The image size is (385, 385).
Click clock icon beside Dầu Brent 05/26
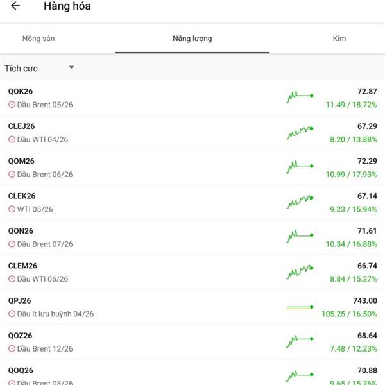pyautogui.click(x=12, y=105)
